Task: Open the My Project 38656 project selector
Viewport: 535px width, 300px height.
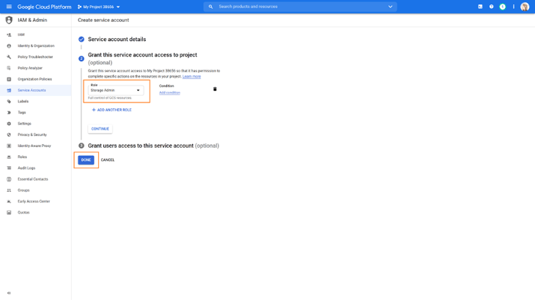Action: point(99,7)
